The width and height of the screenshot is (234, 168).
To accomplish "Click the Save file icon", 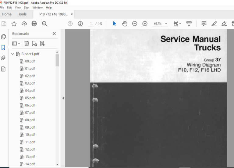I will click(4, 24).
